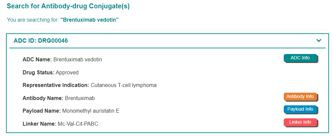
Task: Select the Approved status value
Action: 67,72
